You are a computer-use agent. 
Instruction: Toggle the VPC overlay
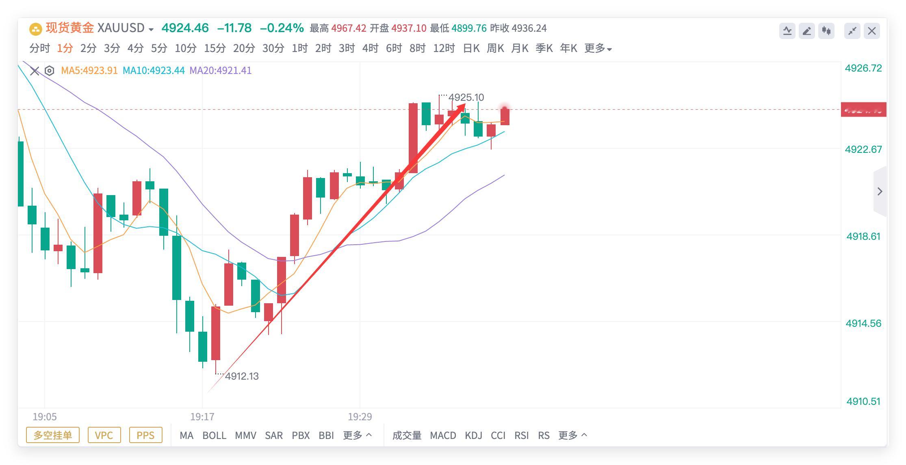(104, 435)
